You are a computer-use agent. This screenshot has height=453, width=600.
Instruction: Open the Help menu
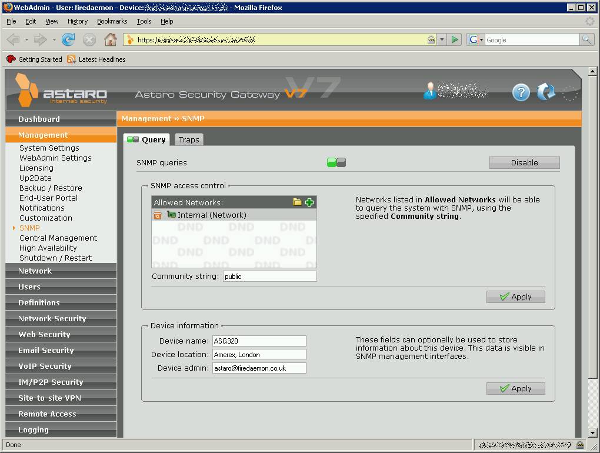click(x=167, y=21)
